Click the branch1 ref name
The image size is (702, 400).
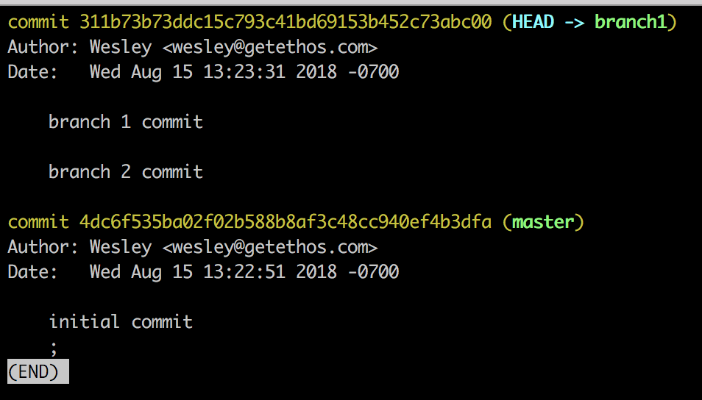tap(631, 22)
